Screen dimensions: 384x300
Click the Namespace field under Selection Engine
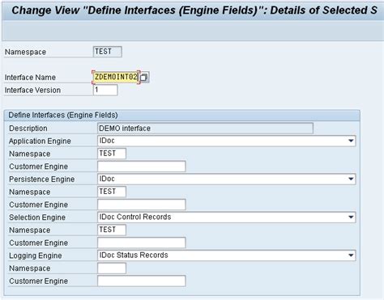click(x=112, y=230)
